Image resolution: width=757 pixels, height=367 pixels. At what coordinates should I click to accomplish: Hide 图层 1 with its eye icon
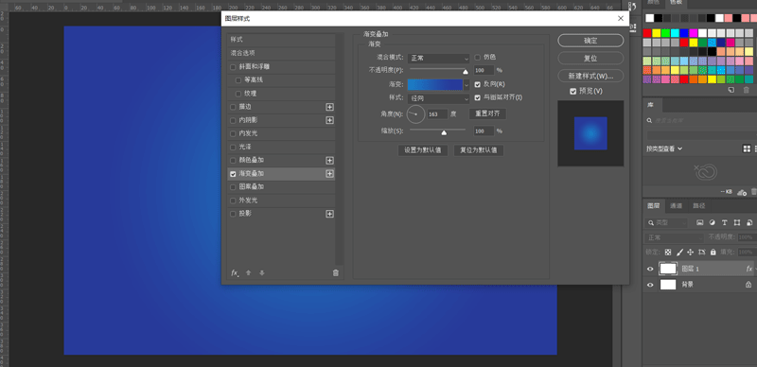point(650,269)
